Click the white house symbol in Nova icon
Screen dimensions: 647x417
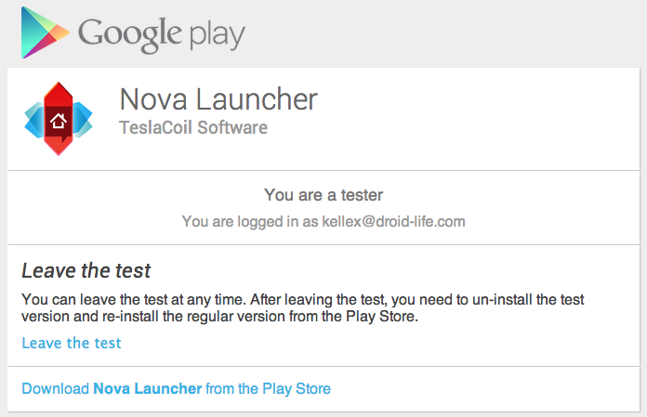[x=59, y=120]
